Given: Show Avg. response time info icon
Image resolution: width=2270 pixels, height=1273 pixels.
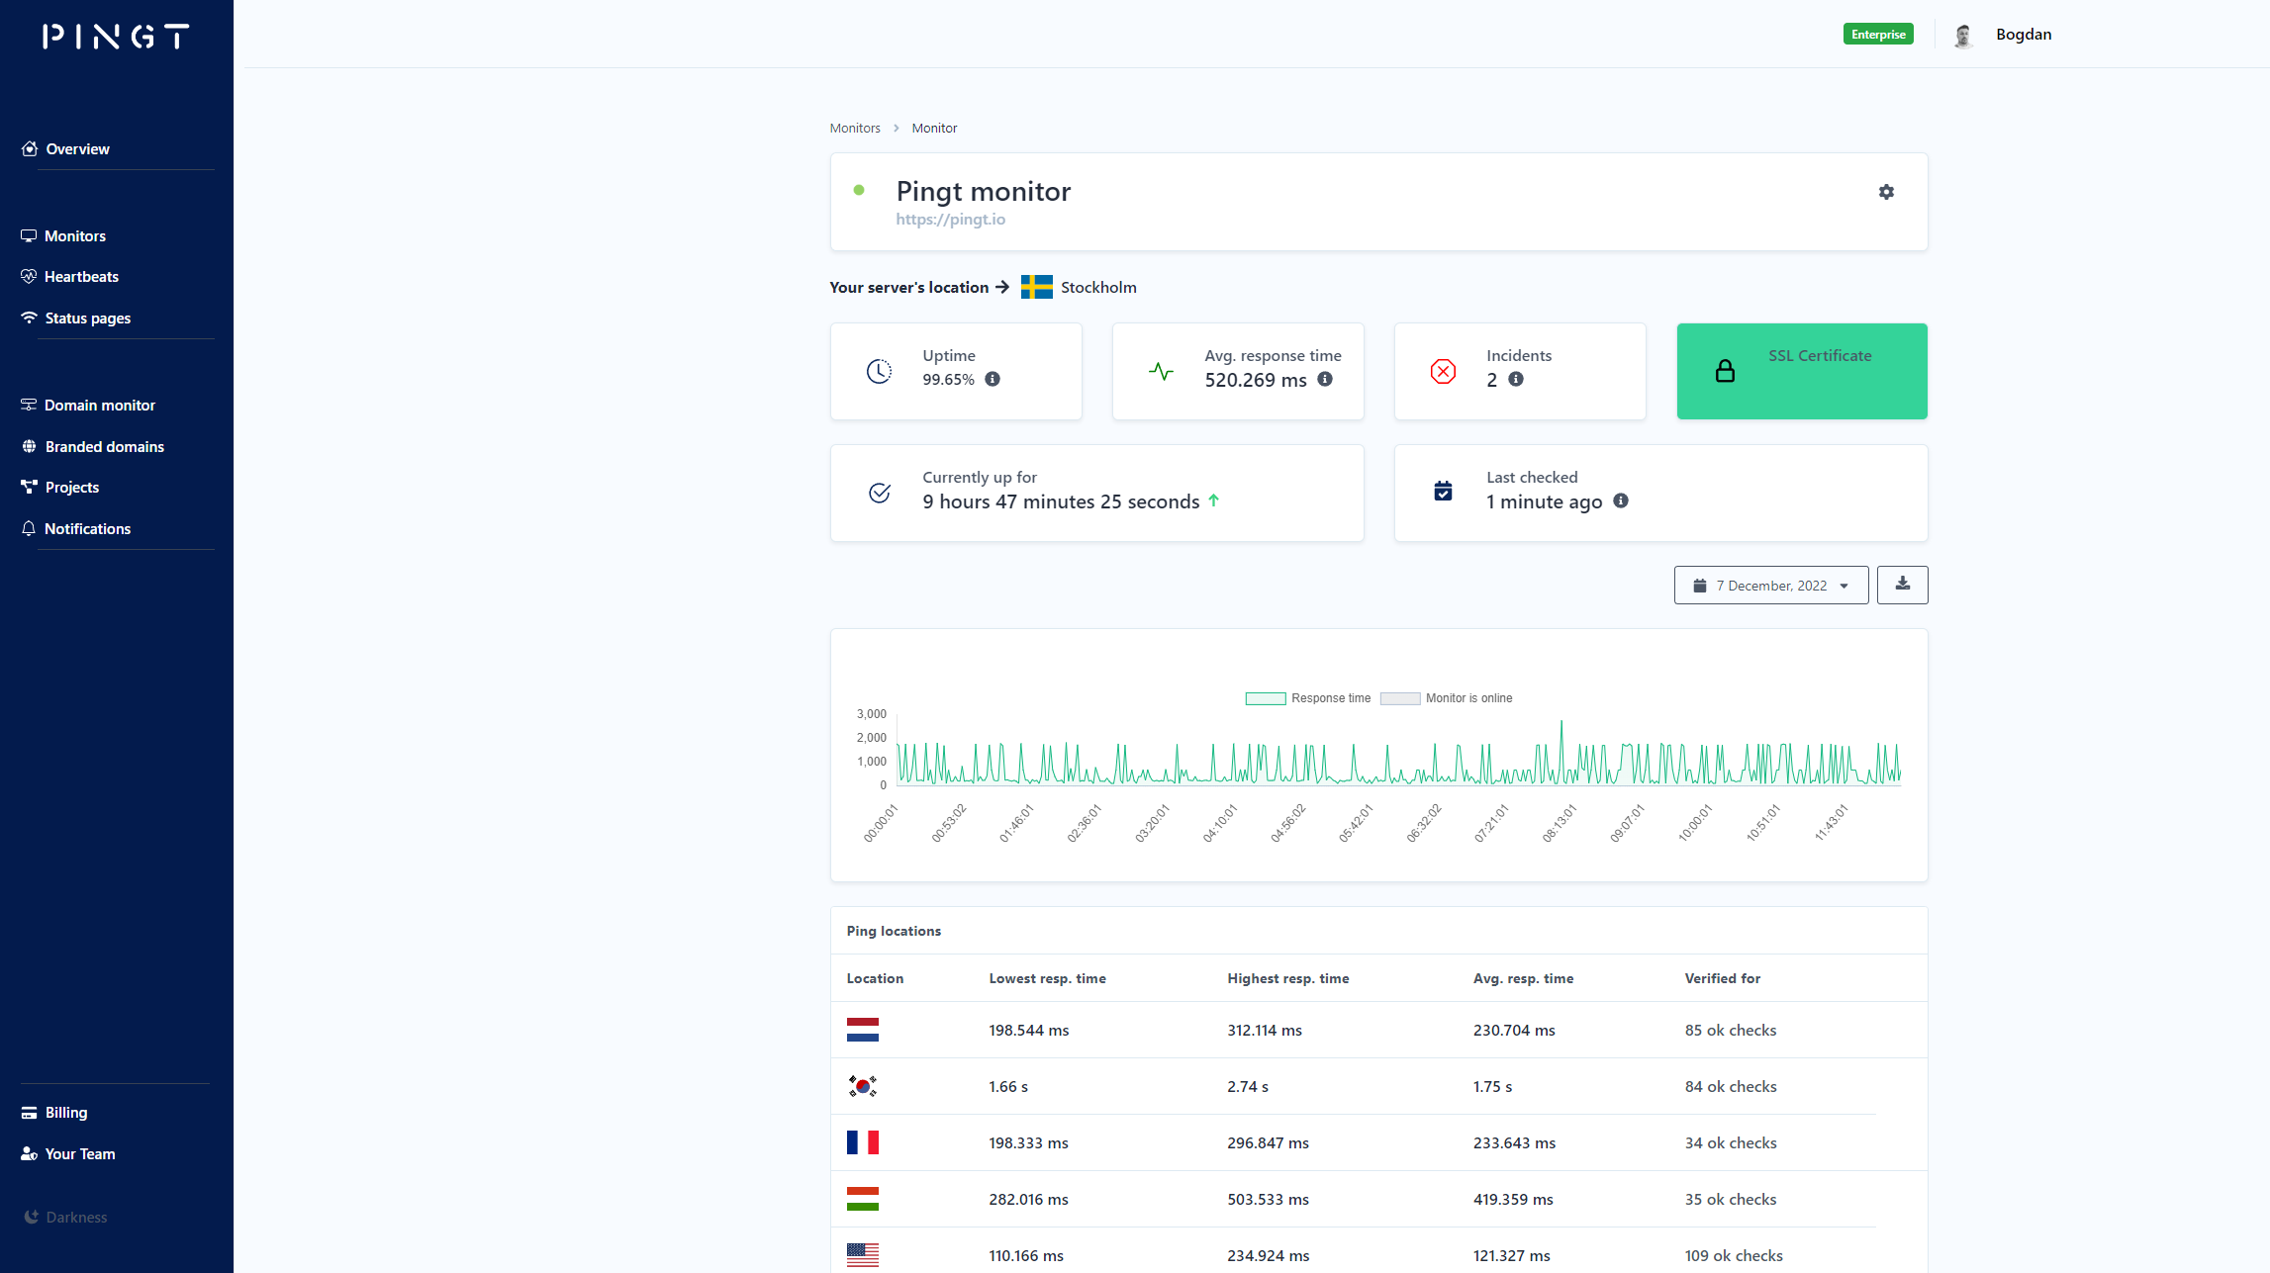Looking at the screenshot, I should (1324, 379).
